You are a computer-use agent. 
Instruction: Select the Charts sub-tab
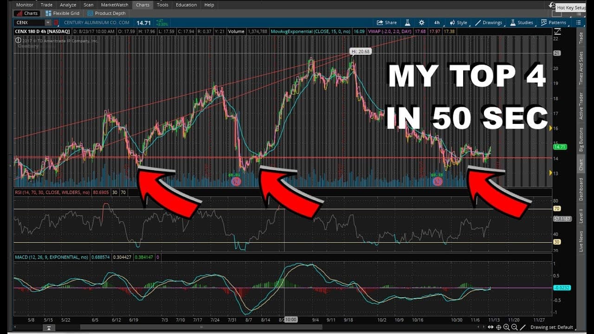point(27,13)
